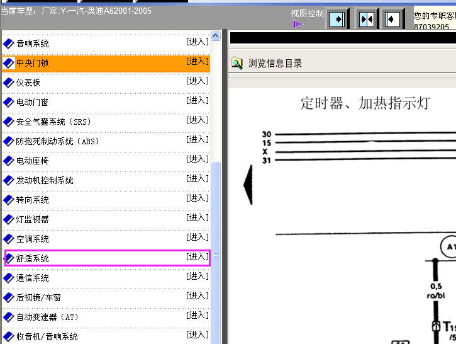Click the 浏览信息目录 label
Image resolution: width=456 pixels, height=344 pixels.
coord(275,63)
